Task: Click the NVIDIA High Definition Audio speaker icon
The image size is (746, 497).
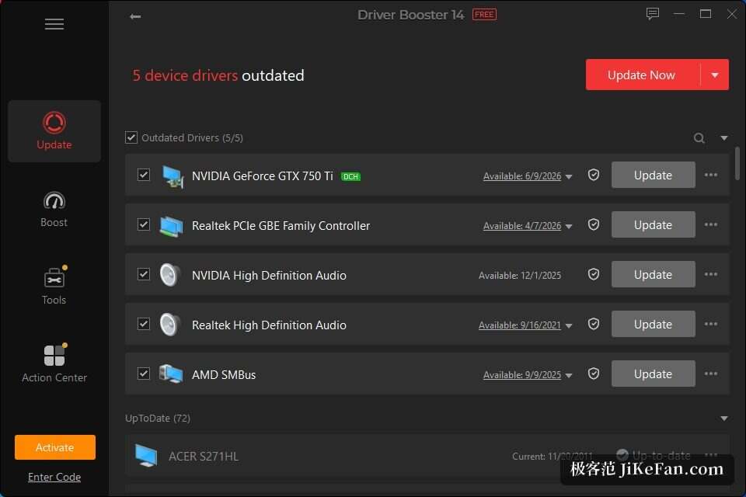Action: [x=170, y=275]
